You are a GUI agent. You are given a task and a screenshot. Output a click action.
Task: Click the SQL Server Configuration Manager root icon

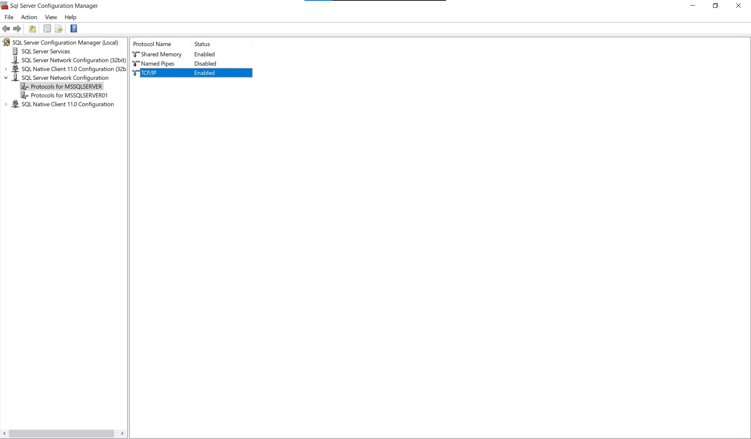pyautogui.click(x=6, y=42)
